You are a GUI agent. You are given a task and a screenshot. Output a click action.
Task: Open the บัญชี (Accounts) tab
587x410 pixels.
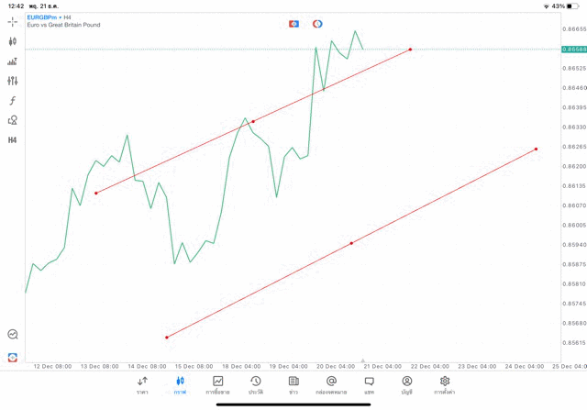click(x=406, y=384)
